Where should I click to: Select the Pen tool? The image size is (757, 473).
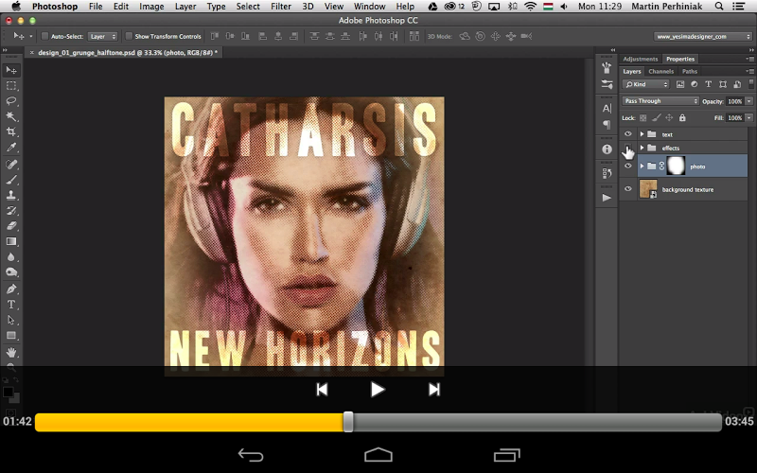[x=11, y=289]
